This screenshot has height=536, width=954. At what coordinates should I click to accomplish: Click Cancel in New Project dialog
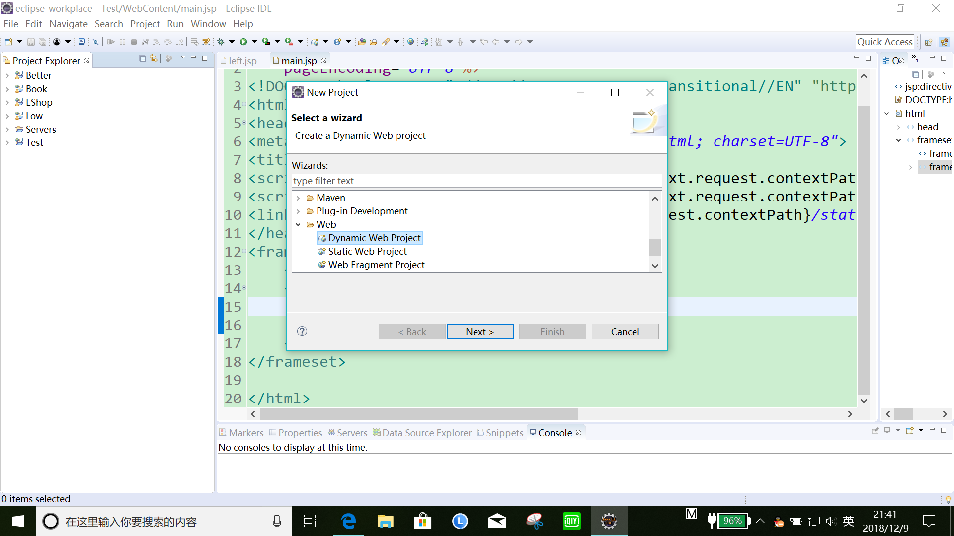(625, 332)
